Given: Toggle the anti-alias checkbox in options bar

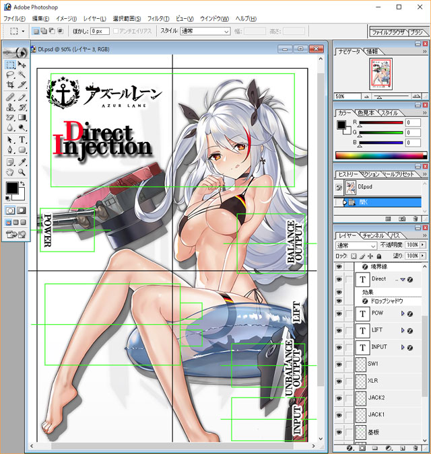Looking at the screenshot, I should [116, 31].
